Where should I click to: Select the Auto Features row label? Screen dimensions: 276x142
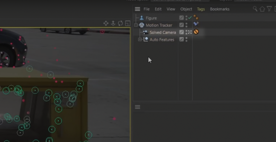162,40
